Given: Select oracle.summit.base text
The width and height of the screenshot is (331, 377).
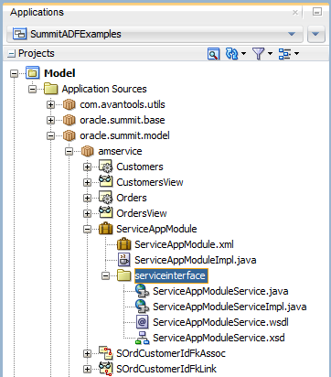Looking at the screenshot, I should (x=123, y=120).
